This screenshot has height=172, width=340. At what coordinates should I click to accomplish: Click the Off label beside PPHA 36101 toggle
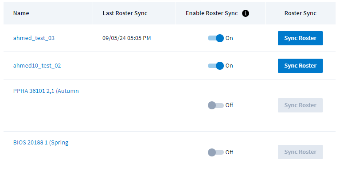coord(229,105)
